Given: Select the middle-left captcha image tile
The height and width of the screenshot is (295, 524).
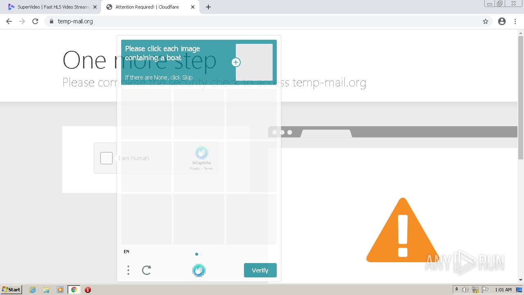Looking at the screenshot, I should tap(146, 167).
